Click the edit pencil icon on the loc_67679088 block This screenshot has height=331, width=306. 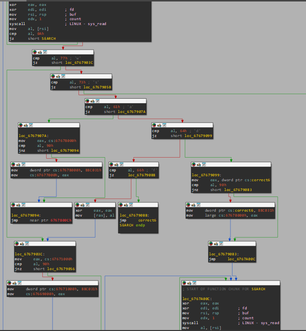pyautogui.click(x=126, y=204)
